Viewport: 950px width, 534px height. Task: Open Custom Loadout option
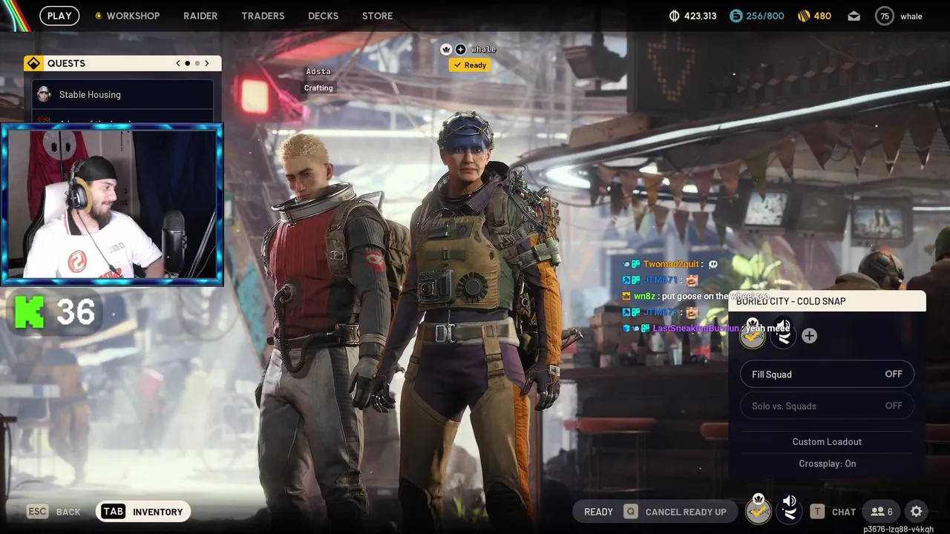click(827, 441)
